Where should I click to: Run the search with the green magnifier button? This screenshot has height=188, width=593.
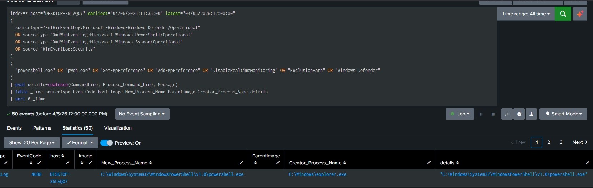[563, 14]
